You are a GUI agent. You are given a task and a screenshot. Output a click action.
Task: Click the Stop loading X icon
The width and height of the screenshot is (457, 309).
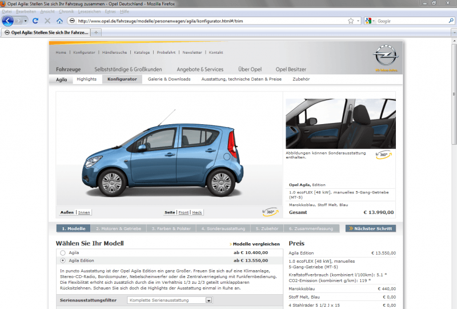click(47, 21)
